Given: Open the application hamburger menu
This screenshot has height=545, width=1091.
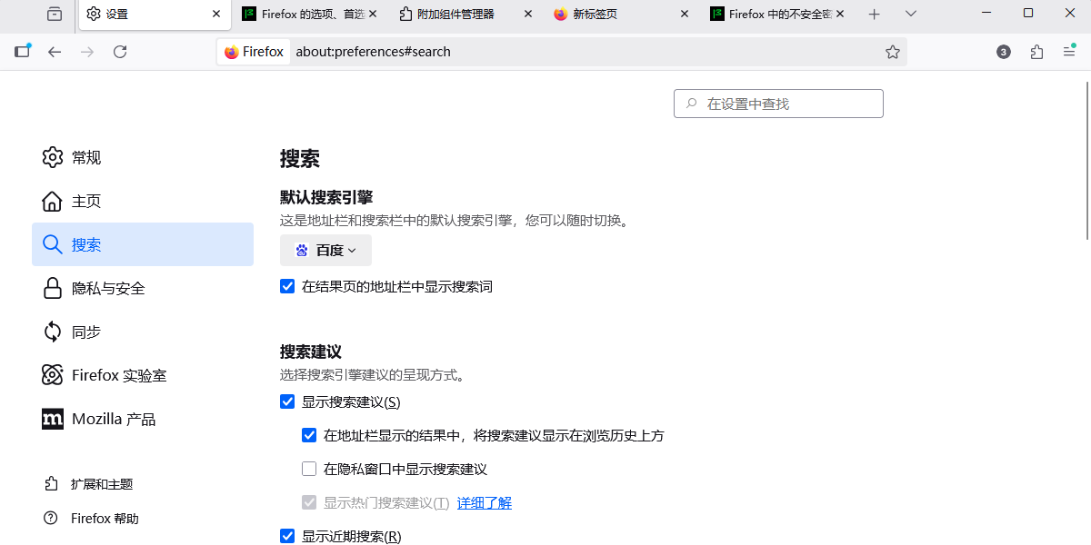Looking at the screenshot, I should click(x=1069, y=52).
